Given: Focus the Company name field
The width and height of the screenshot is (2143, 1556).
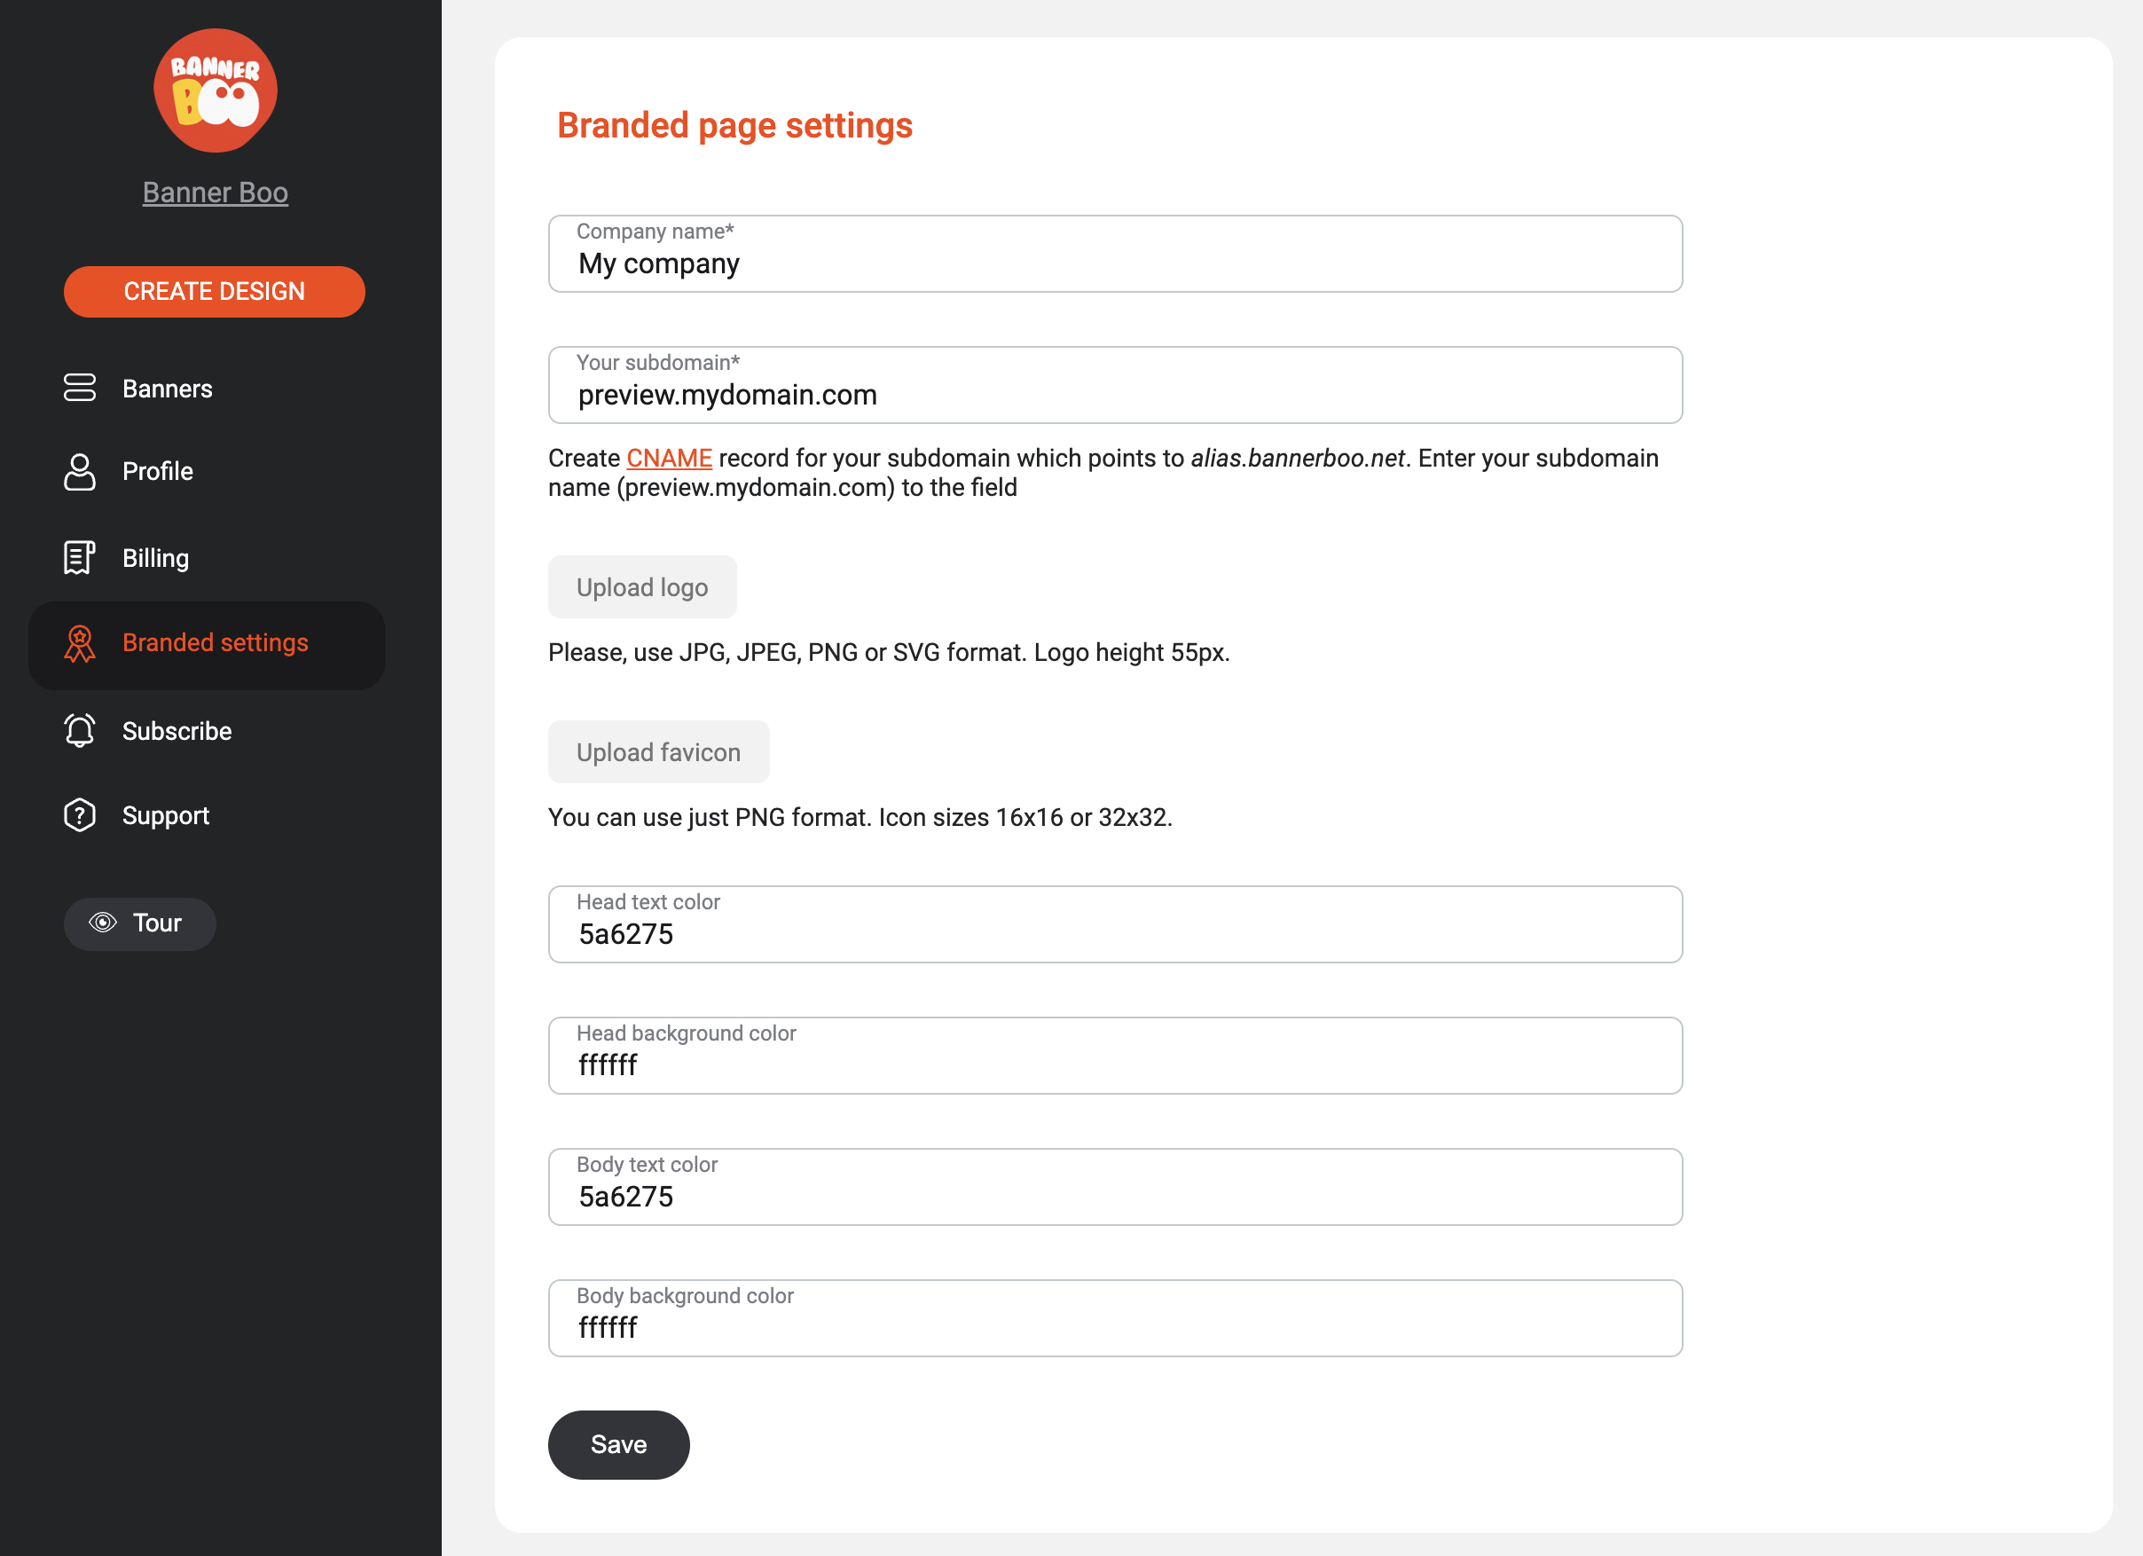Looking at the screenshot, I should coord(1115,253).
